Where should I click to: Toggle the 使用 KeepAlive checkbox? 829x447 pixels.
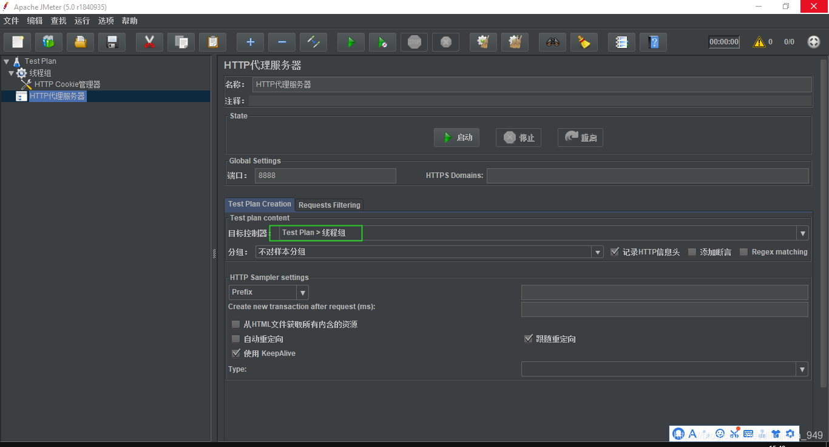pos(236,353)
